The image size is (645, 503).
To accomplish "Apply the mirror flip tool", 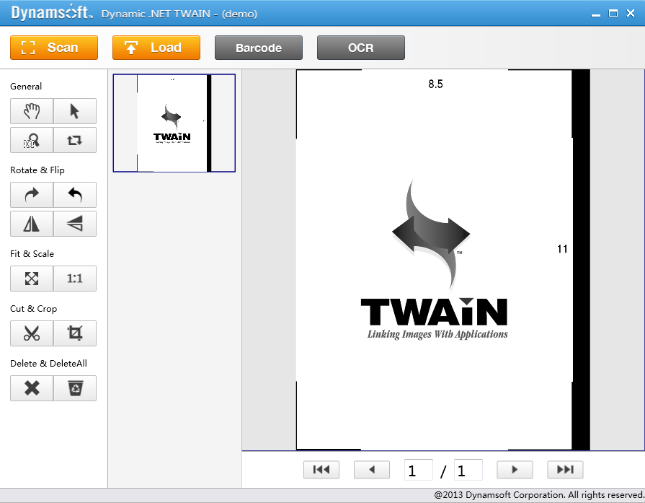I will coord(32,224).
